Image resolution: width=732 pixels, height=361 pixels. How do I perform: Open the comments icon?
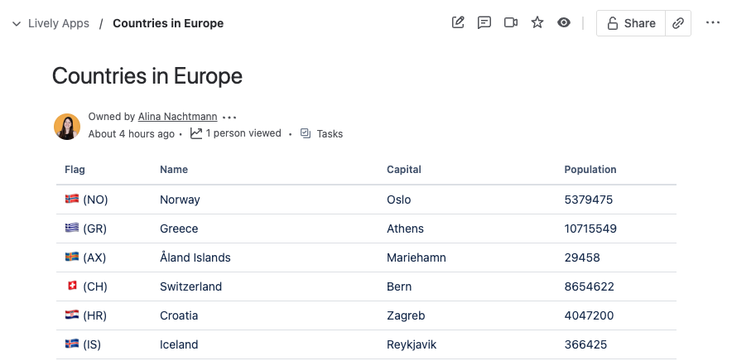[x=484, y=22]
